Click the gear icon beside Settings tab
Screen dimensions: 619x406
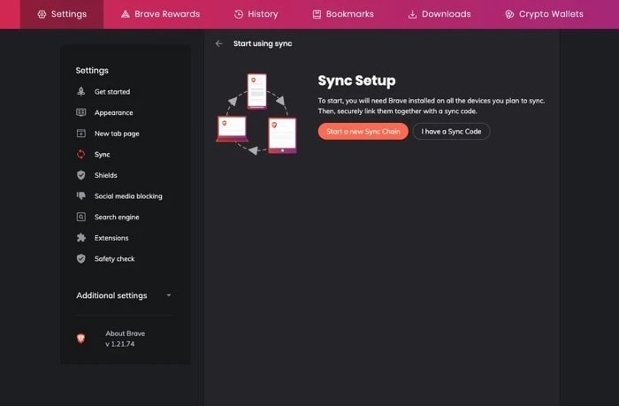coord(42,14)
